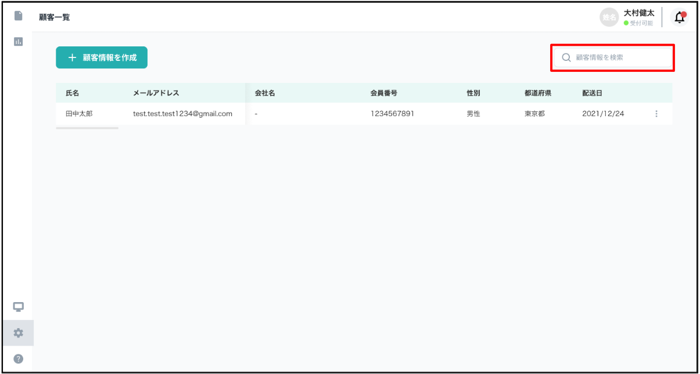Click the 受付可能 status indicator
Viewport: 700px width, 374px height.
click(638, 23)
